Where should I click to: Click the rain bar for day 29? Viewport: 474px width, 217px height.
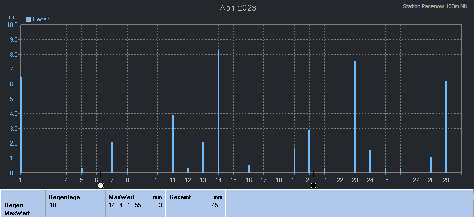(x=446, y=127)
